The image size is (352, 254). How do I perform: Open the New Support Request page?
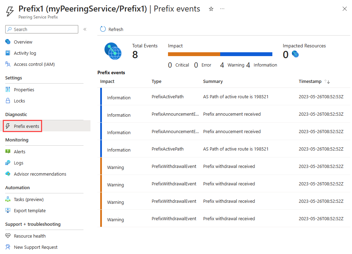[35, 247]
